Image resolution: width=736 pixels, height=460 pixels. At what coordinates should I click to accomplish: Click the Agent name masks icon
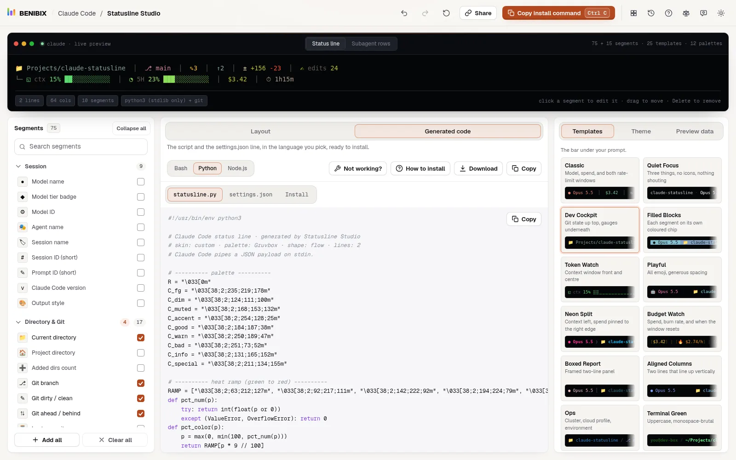point(23,227)
